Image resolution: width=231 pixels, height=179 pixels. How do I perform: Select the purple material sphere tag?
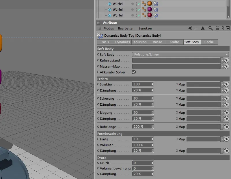click(150, 9)
